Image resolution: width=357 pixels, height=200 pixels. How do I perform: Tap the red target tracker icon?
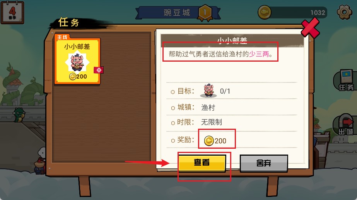99,70
